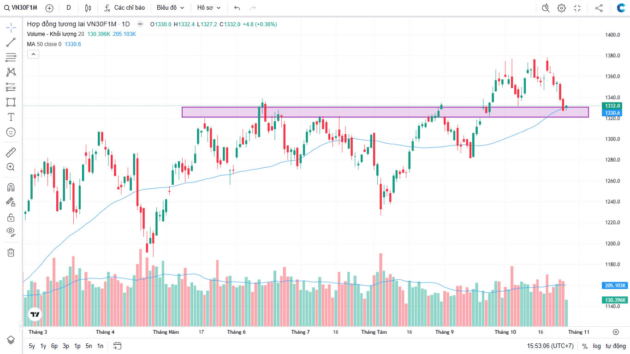Select the text annotation tool
The width and height of the screenshot is (630, 354).
point(11,117)
